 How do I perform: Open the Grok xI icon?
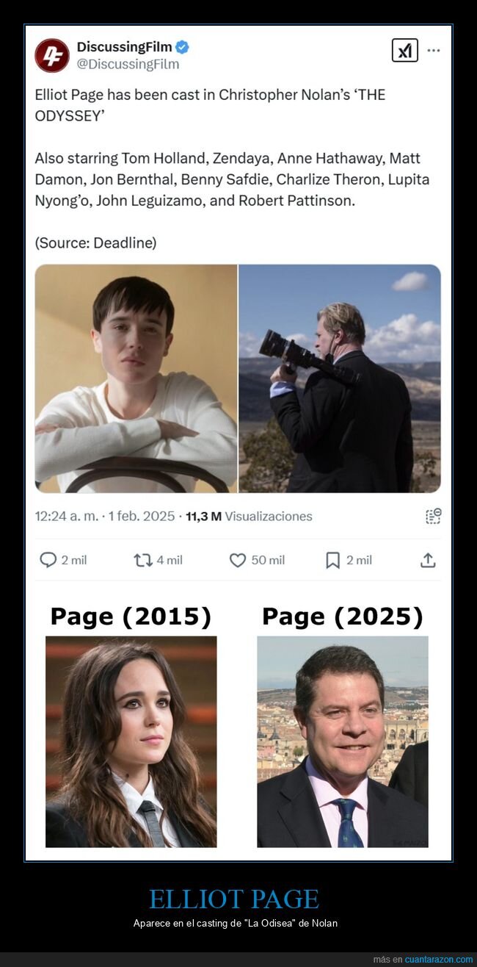404,51
